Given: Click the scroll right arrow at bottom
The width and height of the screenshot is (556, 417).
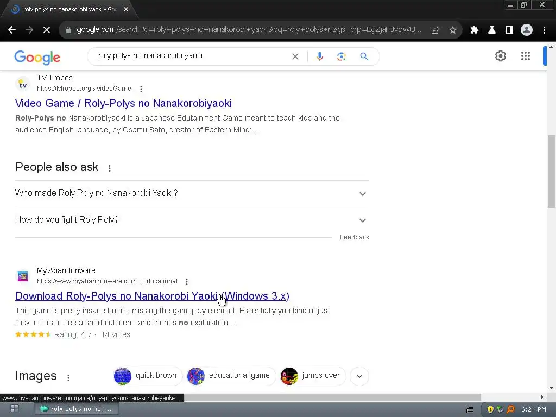Looking at the screenshot, I should click(542, 397).
